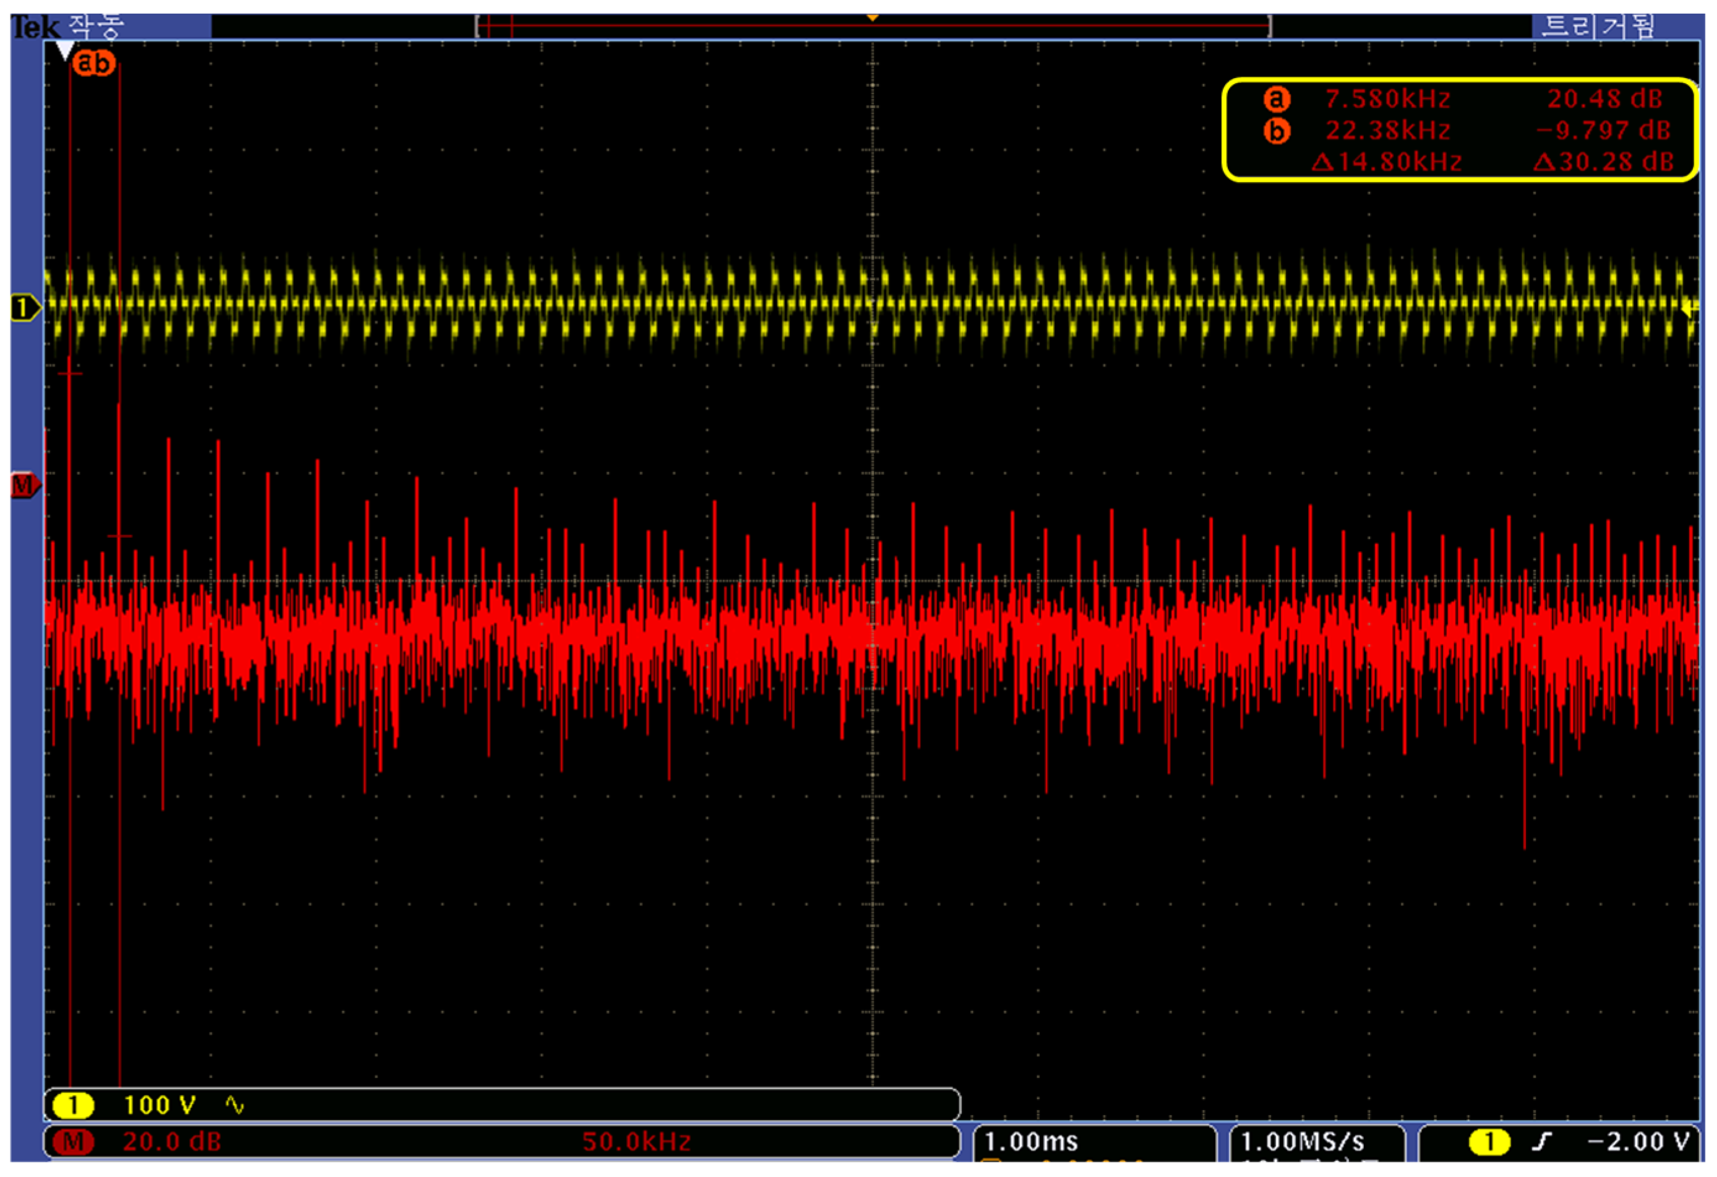1717x1177 pixels.
Task: Click the 7.580kHz cursor a frequency value
Action: [x=1387, y=99]
